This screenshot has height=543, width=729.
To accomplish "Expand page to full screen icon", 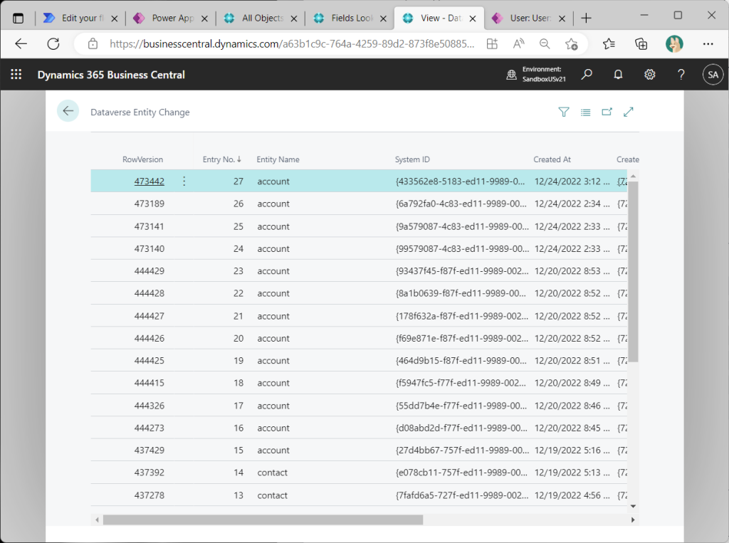I will 629,112.
